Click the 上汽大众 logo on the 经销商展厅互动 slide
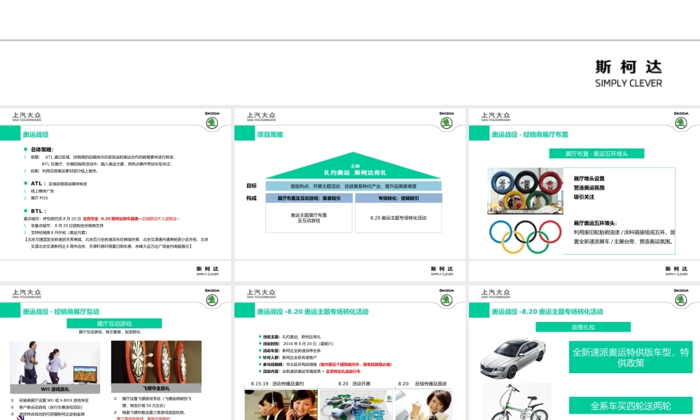Screen dimensions: 700x420 pos(27,294)
